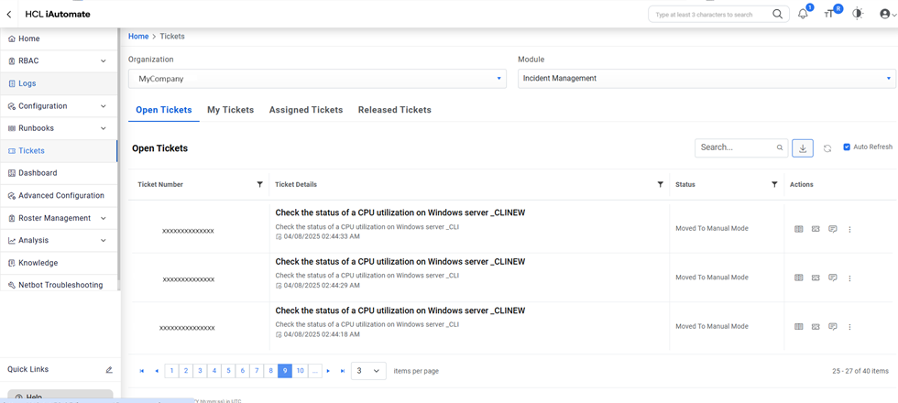Viewport: 898px width, 403px height.
Task: Go to page 10 of tickets
Action: 300,371
